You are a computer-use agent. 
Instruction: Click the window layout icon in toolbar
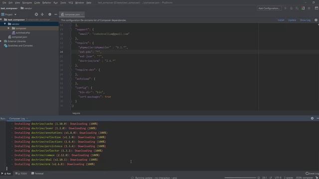317,8
